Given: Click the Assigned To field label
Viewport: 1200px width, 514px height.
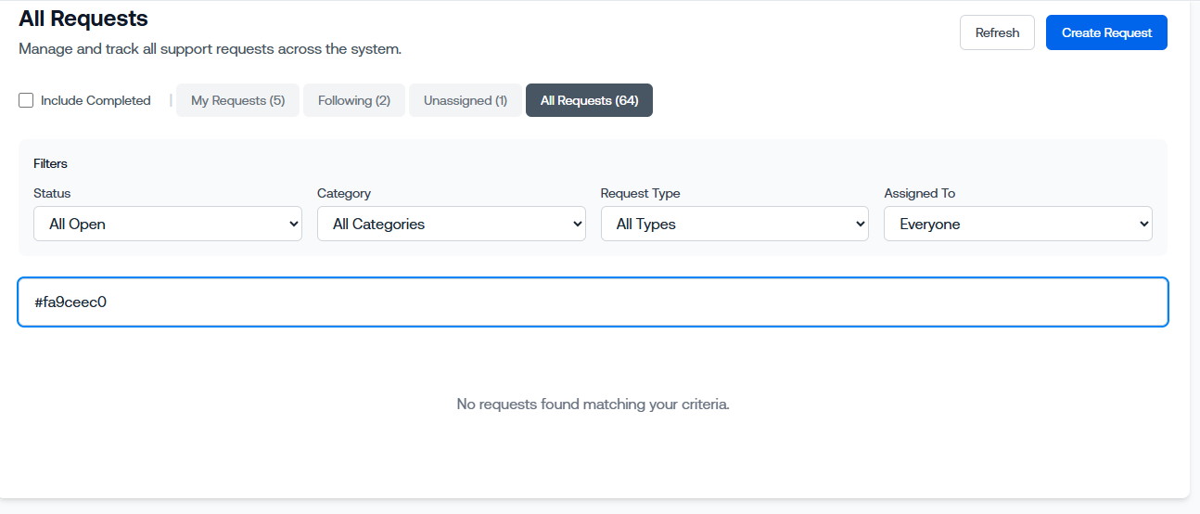Looking at the screenshot, I should [919, 193].
